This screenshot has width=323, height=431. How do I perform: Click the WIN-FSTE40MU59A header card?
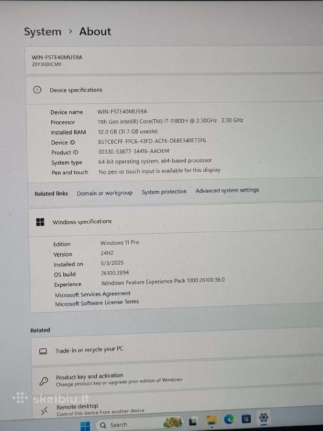tap(174, 60)
